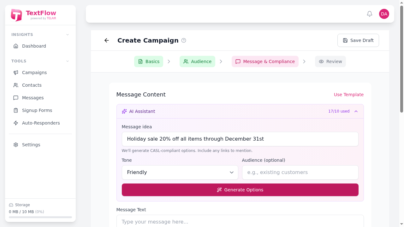
Task: Open the Messages chat bubble icon
Action: coord(16,98)
